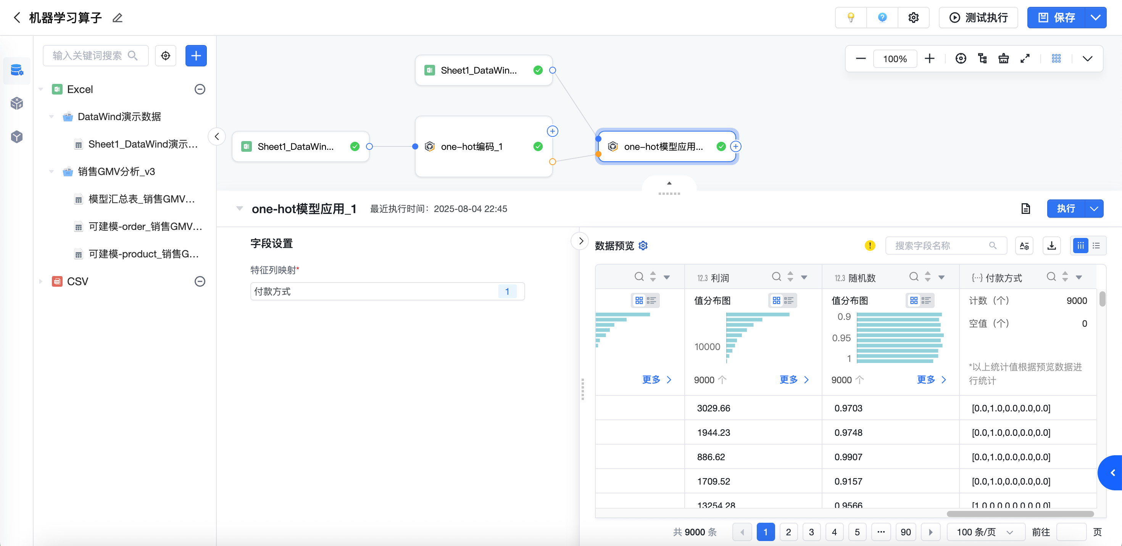Screen dimensions: 1122x546
Task: Switch preview to column chart view
Action: click(1081, 246)
